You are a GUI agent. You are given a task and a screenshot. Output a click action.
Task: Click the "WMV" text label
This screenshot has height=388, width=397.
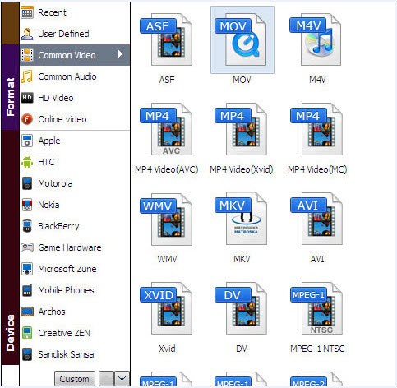point(167,259)
